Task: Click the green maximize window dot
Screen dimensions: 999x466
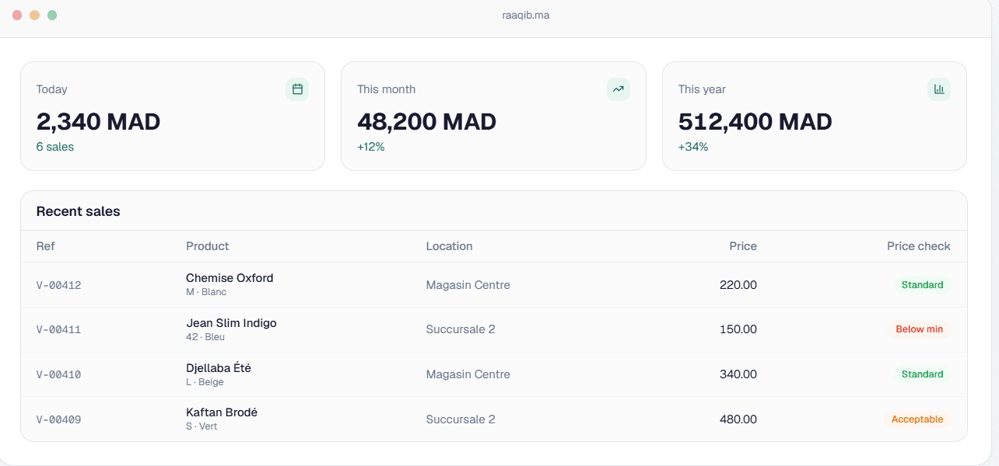Action: 52,15
